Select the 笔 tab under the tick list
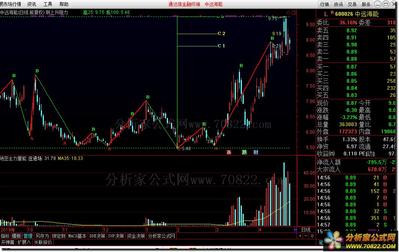The height and width of the screenshot is (252, 399). click(x=321, y=242)
